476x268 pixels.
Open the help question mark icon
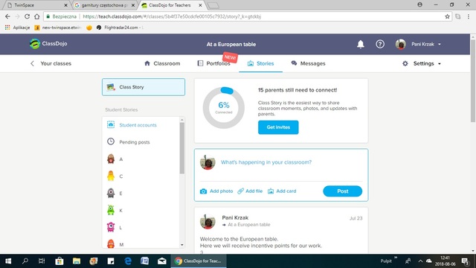380,44
